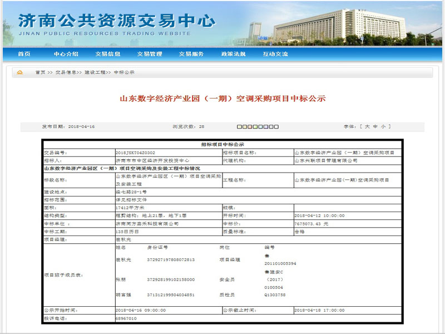The width and height of the screenshot is (445, 334).
Task: Select 交易信息 in the blue navigation bar
Action: (x=108, y=54)
